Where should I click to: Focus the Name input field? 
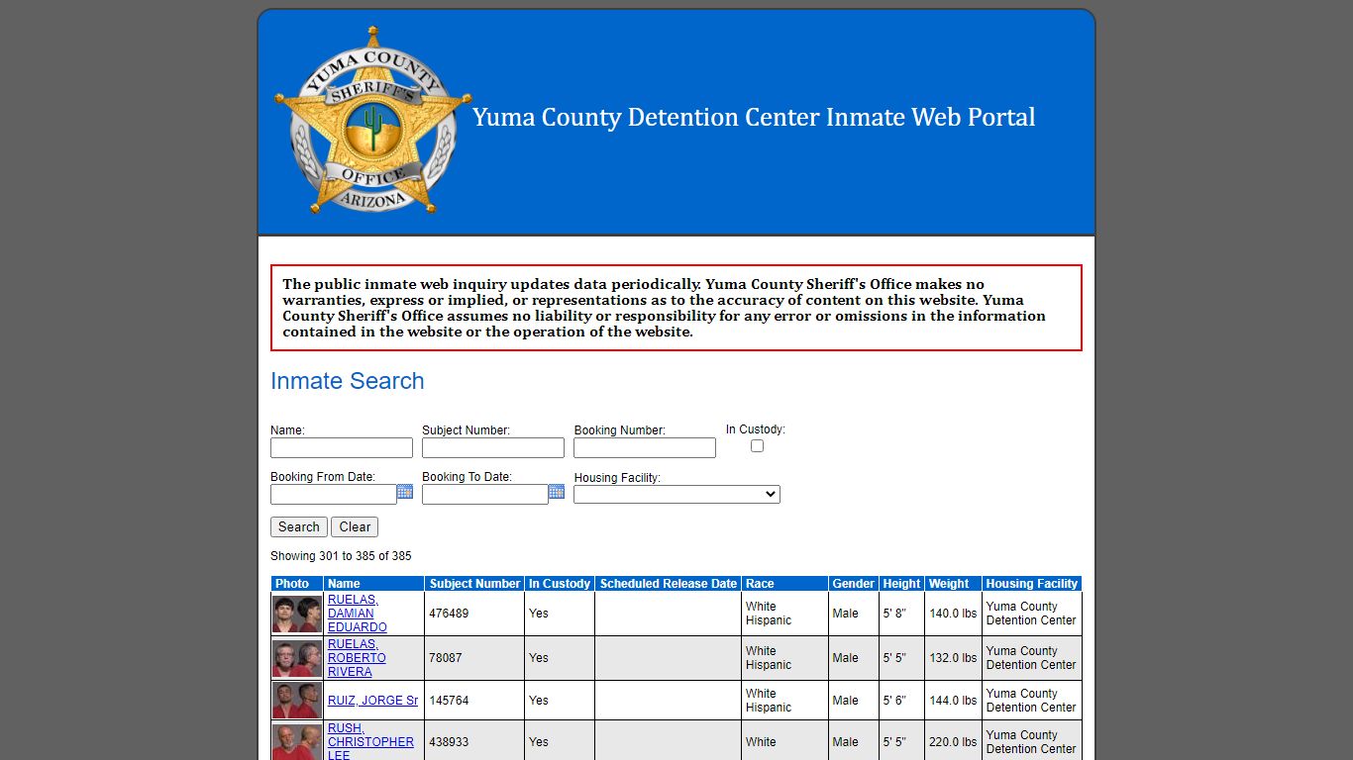(x=342, y=448)
